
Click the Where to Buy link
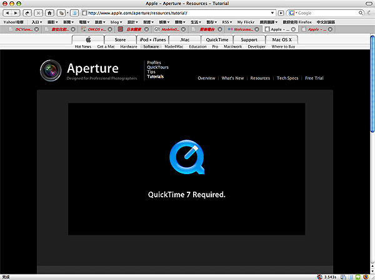click(x=283, y=46)
